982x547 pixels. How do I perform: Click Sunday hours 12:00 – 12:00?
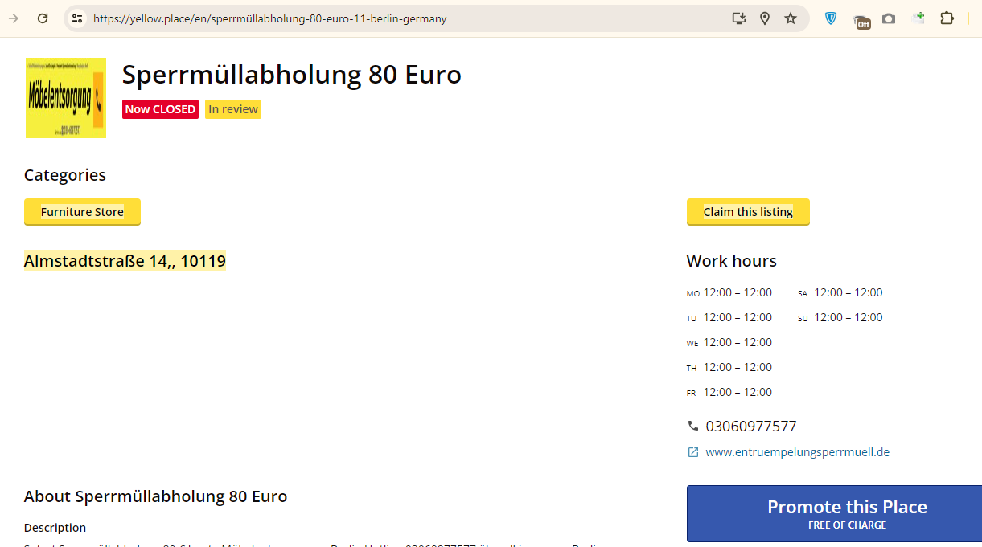pyautogui.click(x=848, y=317)
